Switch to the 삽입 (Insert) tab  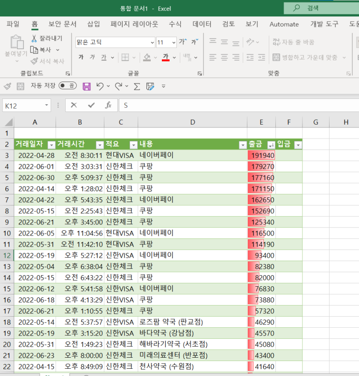coord(93,24)
